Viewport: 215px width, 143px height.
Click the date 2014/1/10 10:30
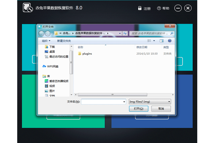point(147,54)
